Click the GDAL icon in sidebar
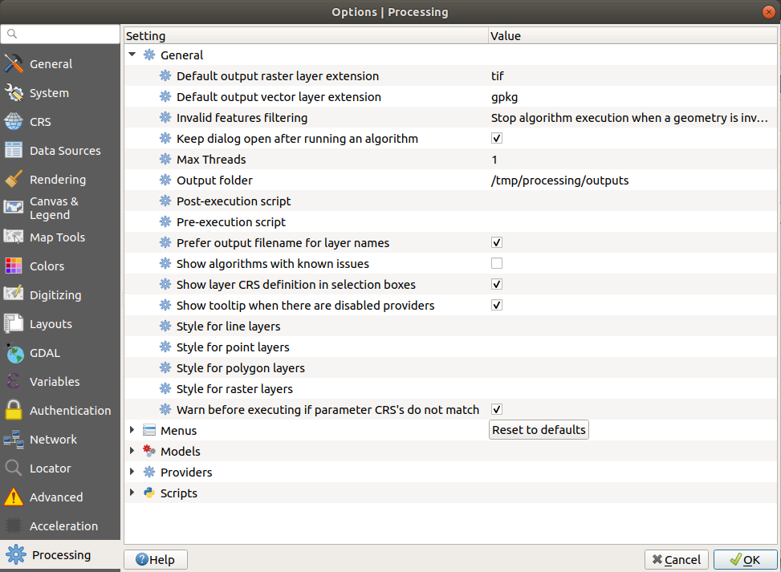Screen dimensions: 781x572 pyautogui.click(x=14, y=353)
